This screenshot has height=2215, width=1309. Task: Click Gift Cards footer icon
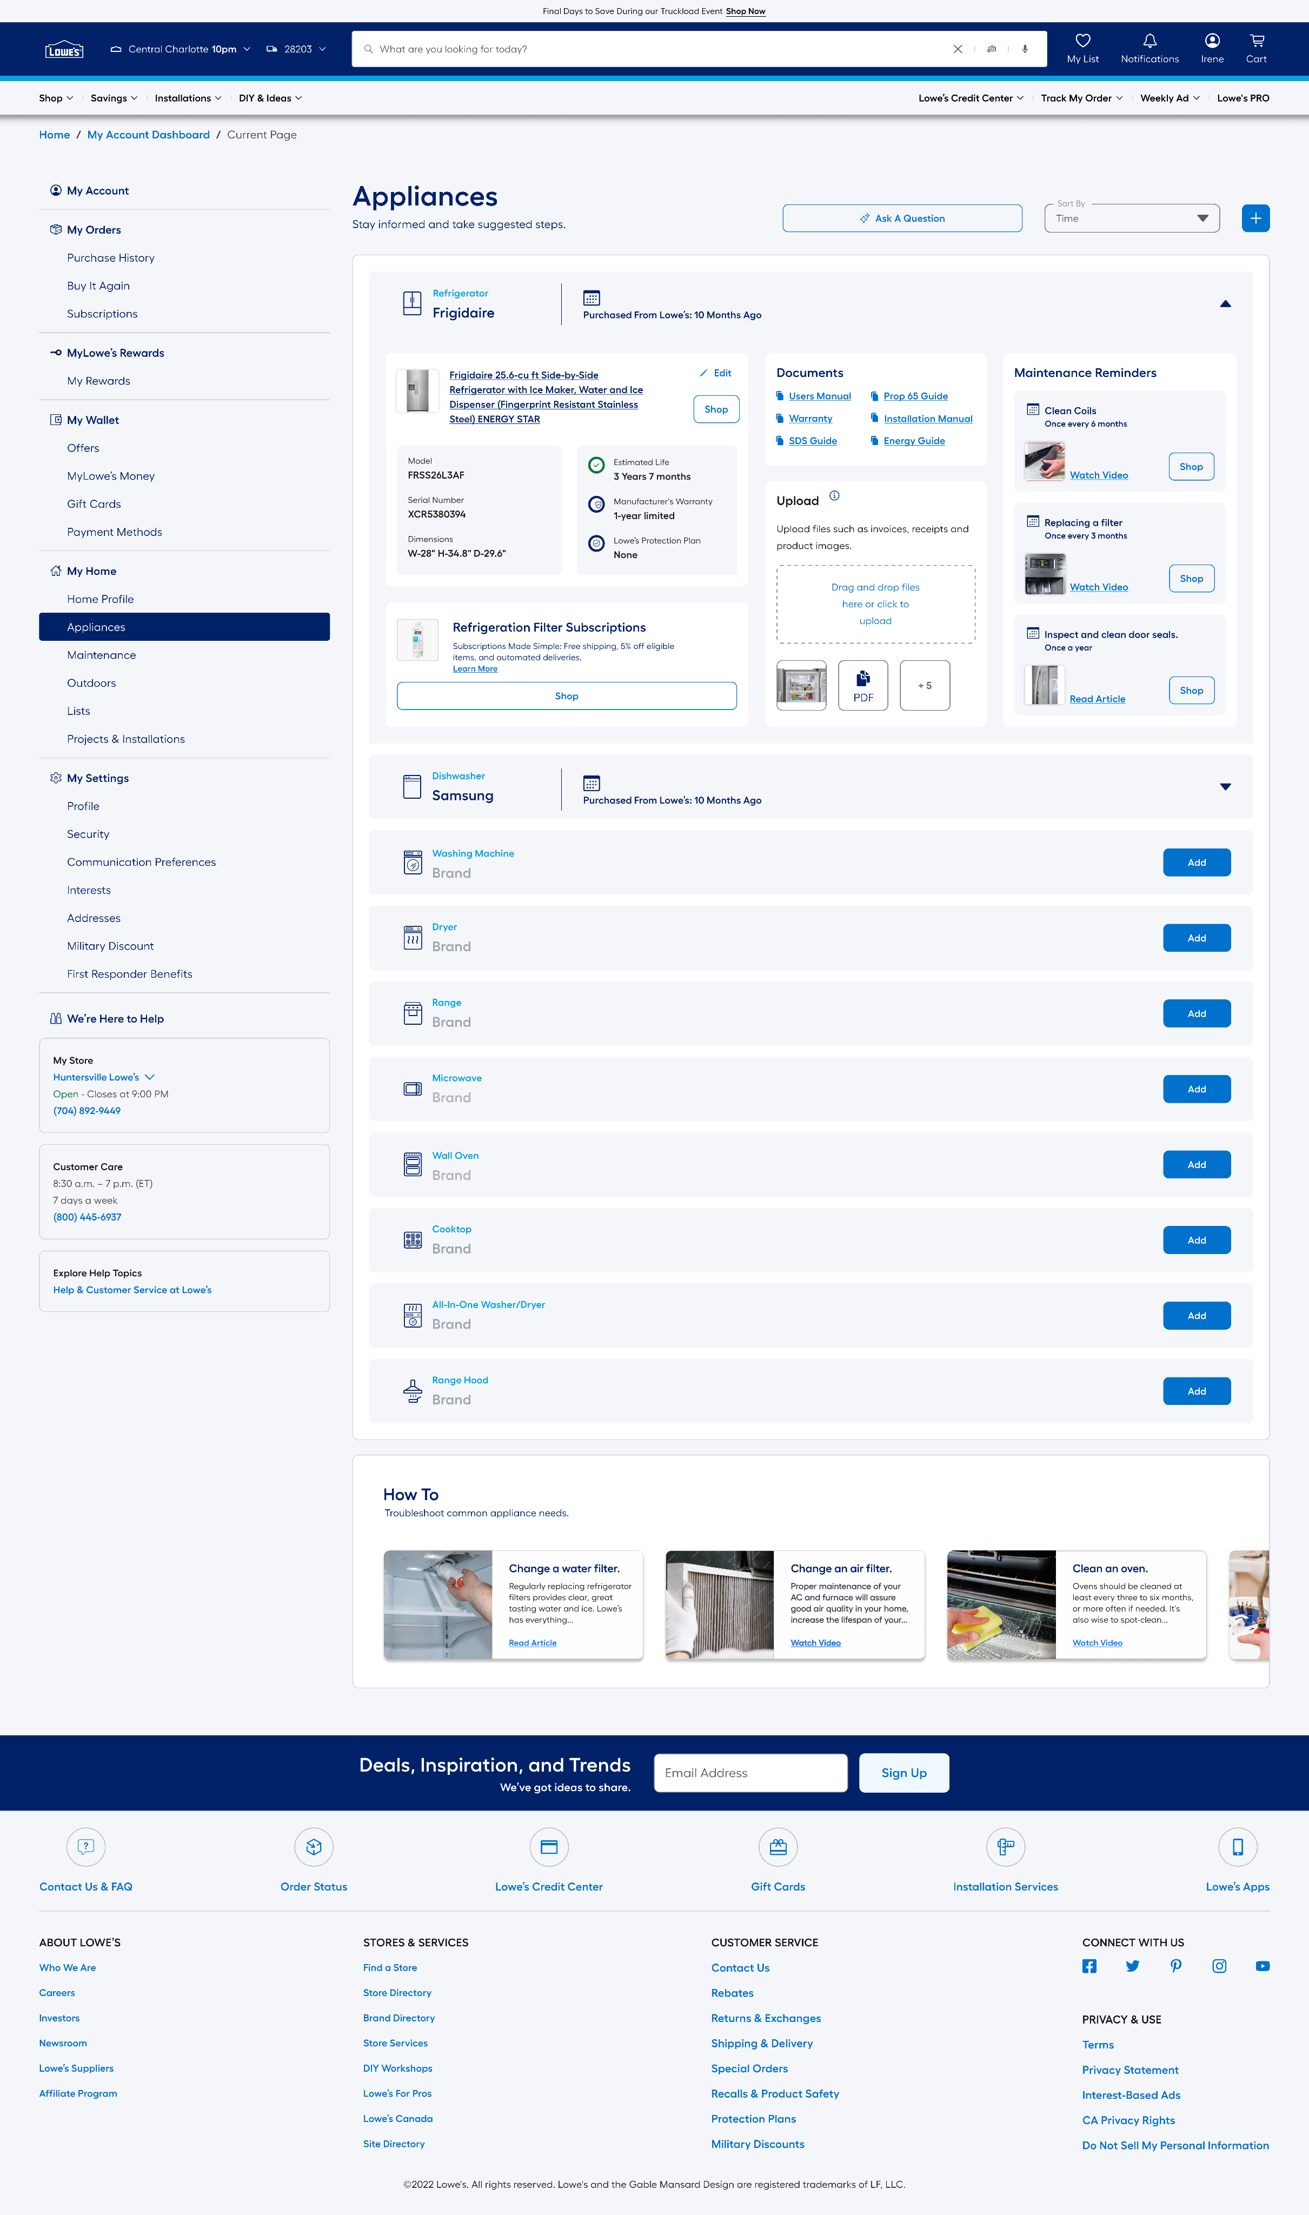(778, 1846)
